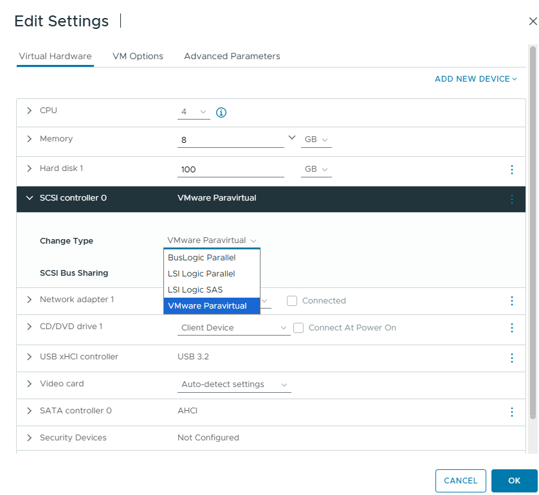This screenshot has width=539, height=495.
Task: Open CD/DVD drive 1 actions menu
Action: 512,328
